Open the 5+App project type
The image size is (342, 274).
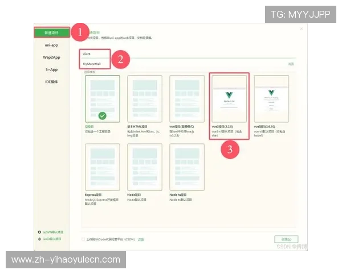[x=52, y=69]
